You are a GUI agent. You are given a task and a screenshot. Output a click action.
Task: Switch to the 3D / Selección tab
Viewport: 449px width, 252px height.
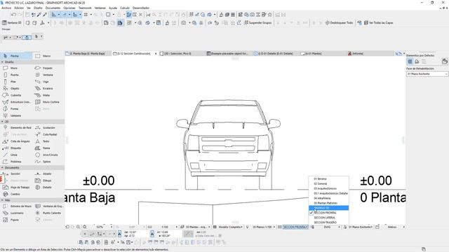pos(177,54)
